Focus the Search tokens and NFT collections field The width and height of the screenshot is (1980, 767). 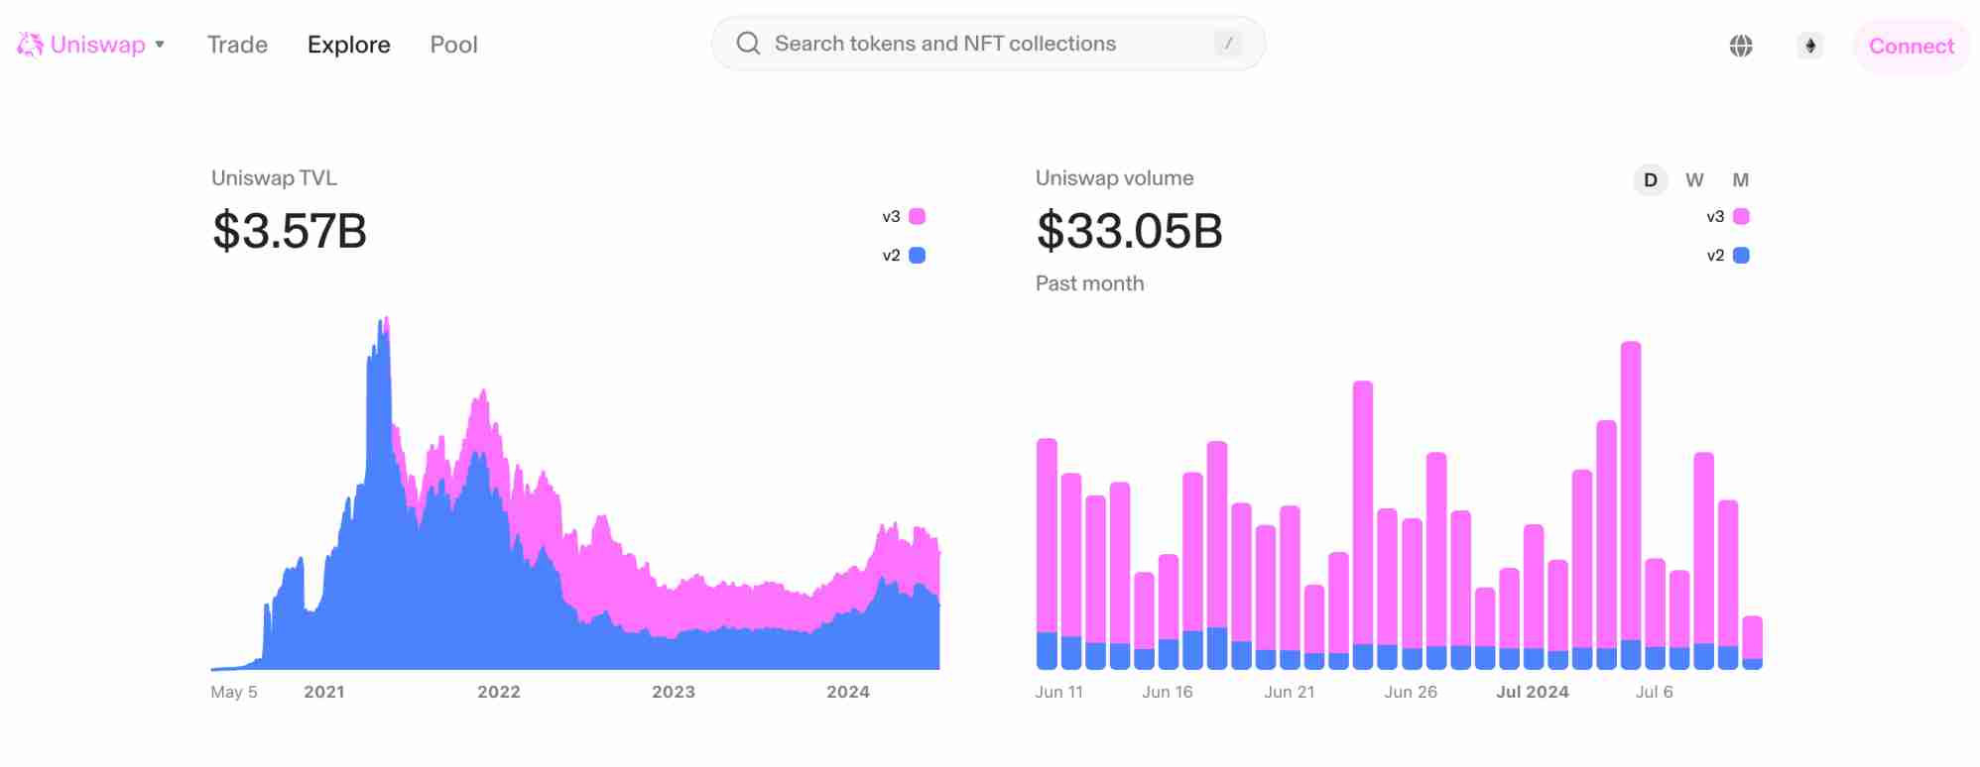[x=988, y=44]
